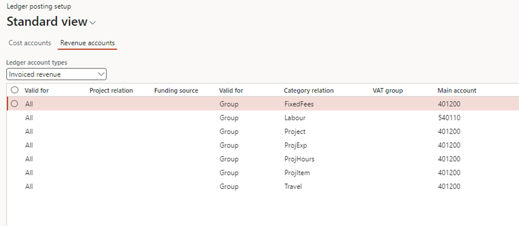The height and width of the screenshot is (226, 519).
Task: Select the FixedFees row radio button
Action: (14, 104)
